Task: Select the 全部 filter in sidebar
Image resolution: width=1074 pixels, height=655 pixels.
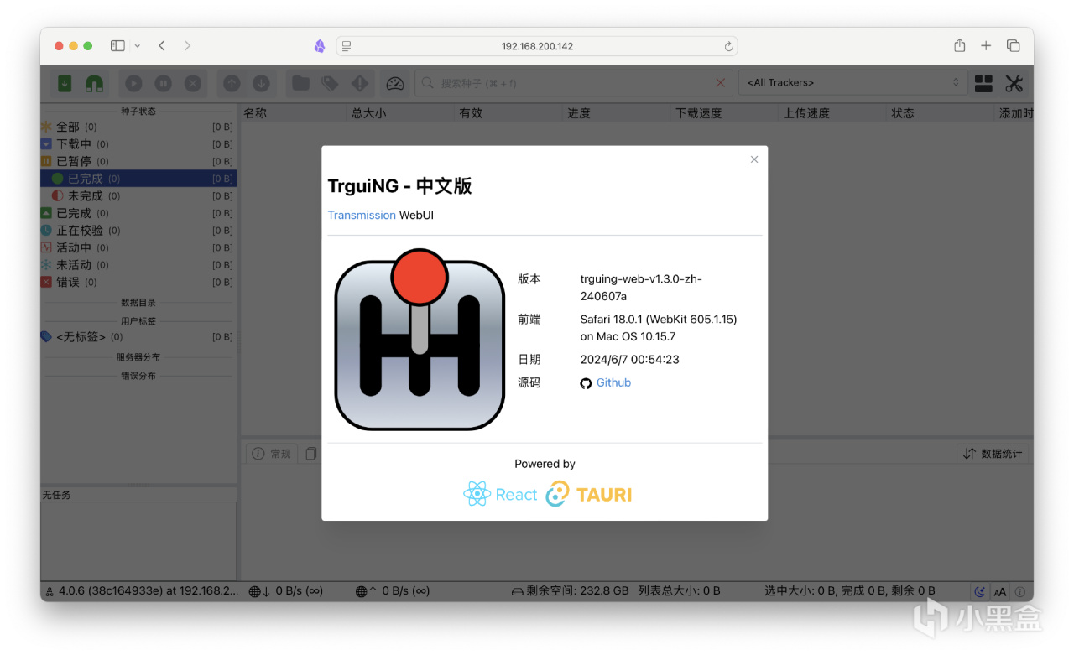Action: coord(138,127)
